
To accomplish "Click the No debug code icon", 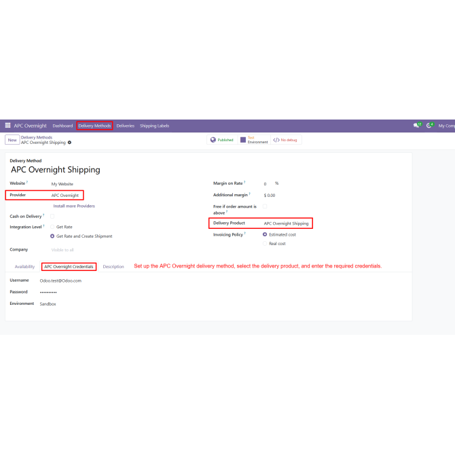I will (x=276, y=140).
